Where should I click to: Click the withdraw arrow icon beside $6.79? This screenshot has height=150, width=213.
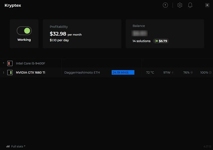click(156, 41)
